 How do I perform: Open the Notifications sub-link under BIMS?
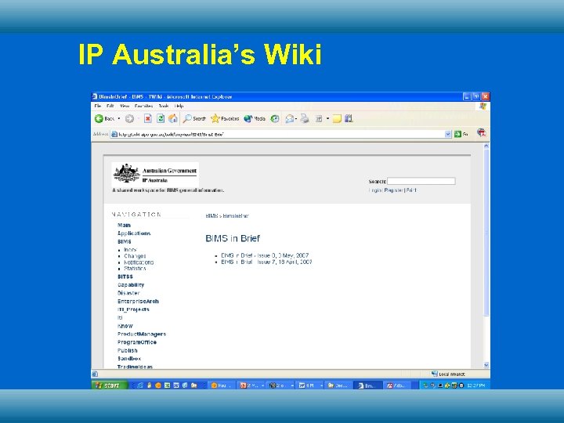point(139,262)
